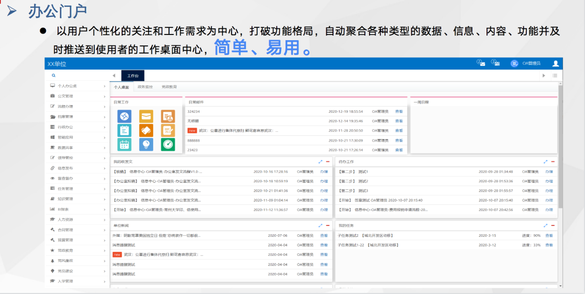
Task: Open the list menu icon at tab bar right
Action: 555,75
